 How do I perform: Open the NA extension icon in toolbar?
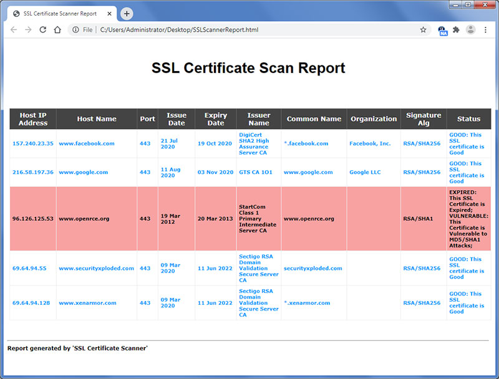point(442,31)
